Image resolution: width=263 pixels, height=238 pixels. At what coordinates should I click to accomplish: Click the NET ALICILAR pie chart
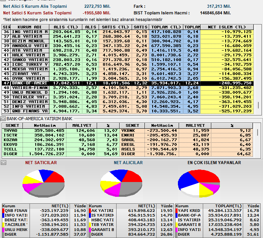pos(121,183)
